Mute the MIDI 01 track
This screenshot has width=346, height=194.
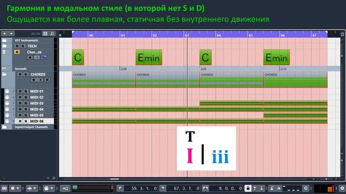[x=20, y=91]
